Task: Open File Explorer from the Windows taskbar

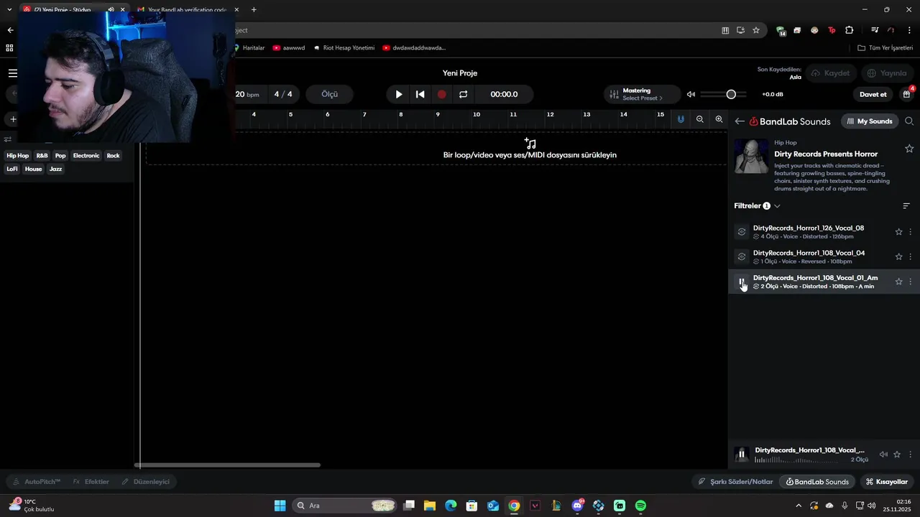Action: 430,506
